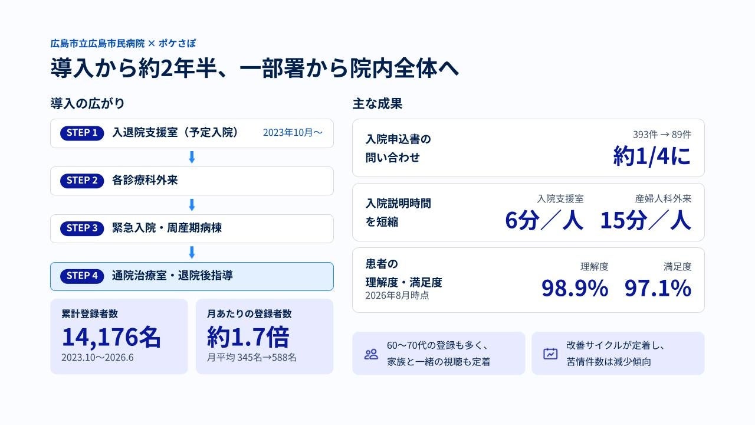Click the arrow below STEP 3 row

point(192,253)
